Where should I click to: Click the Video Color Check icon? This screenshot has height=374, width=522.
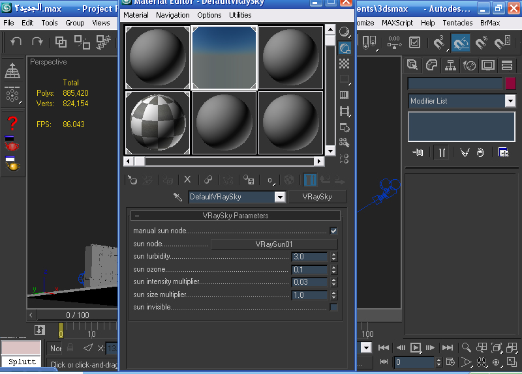345,95
